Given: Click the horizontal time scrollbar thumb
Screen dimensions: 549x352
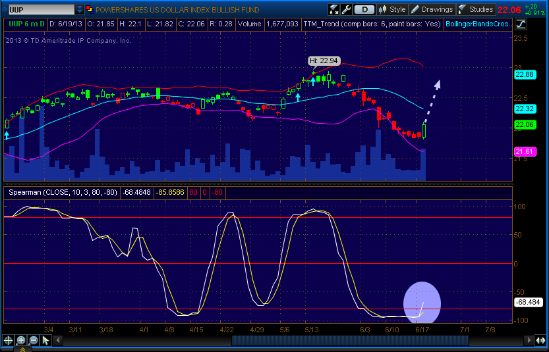Looking at the screenshot, I should click(x=350, y=340).
